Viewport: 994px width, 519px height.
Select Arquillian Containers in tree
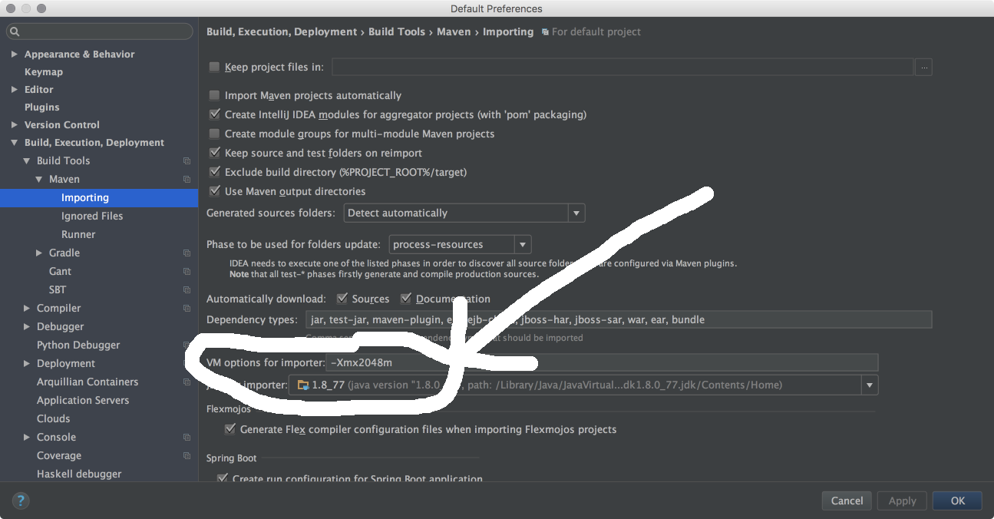(x=88, y=382)
